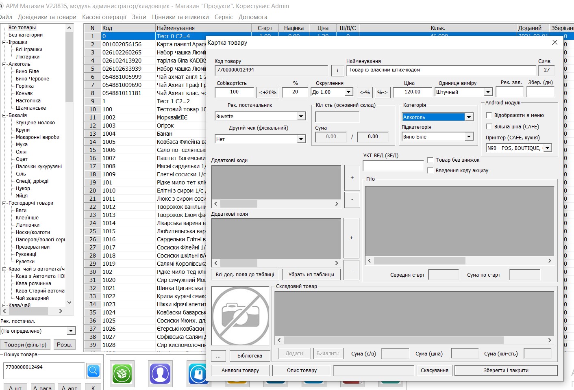This screenshot has width=574, height=390.
Task: Click the '%->' button
Action: point(383,92)
